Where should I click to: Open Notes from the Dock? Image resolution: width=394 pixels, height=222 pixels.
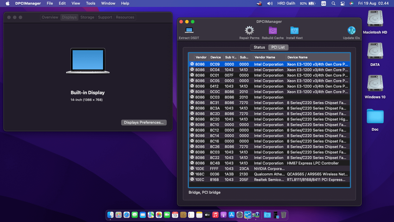pos(199,215)
